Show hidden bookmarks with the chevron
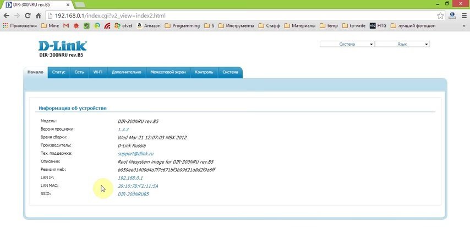 (463, 26)
